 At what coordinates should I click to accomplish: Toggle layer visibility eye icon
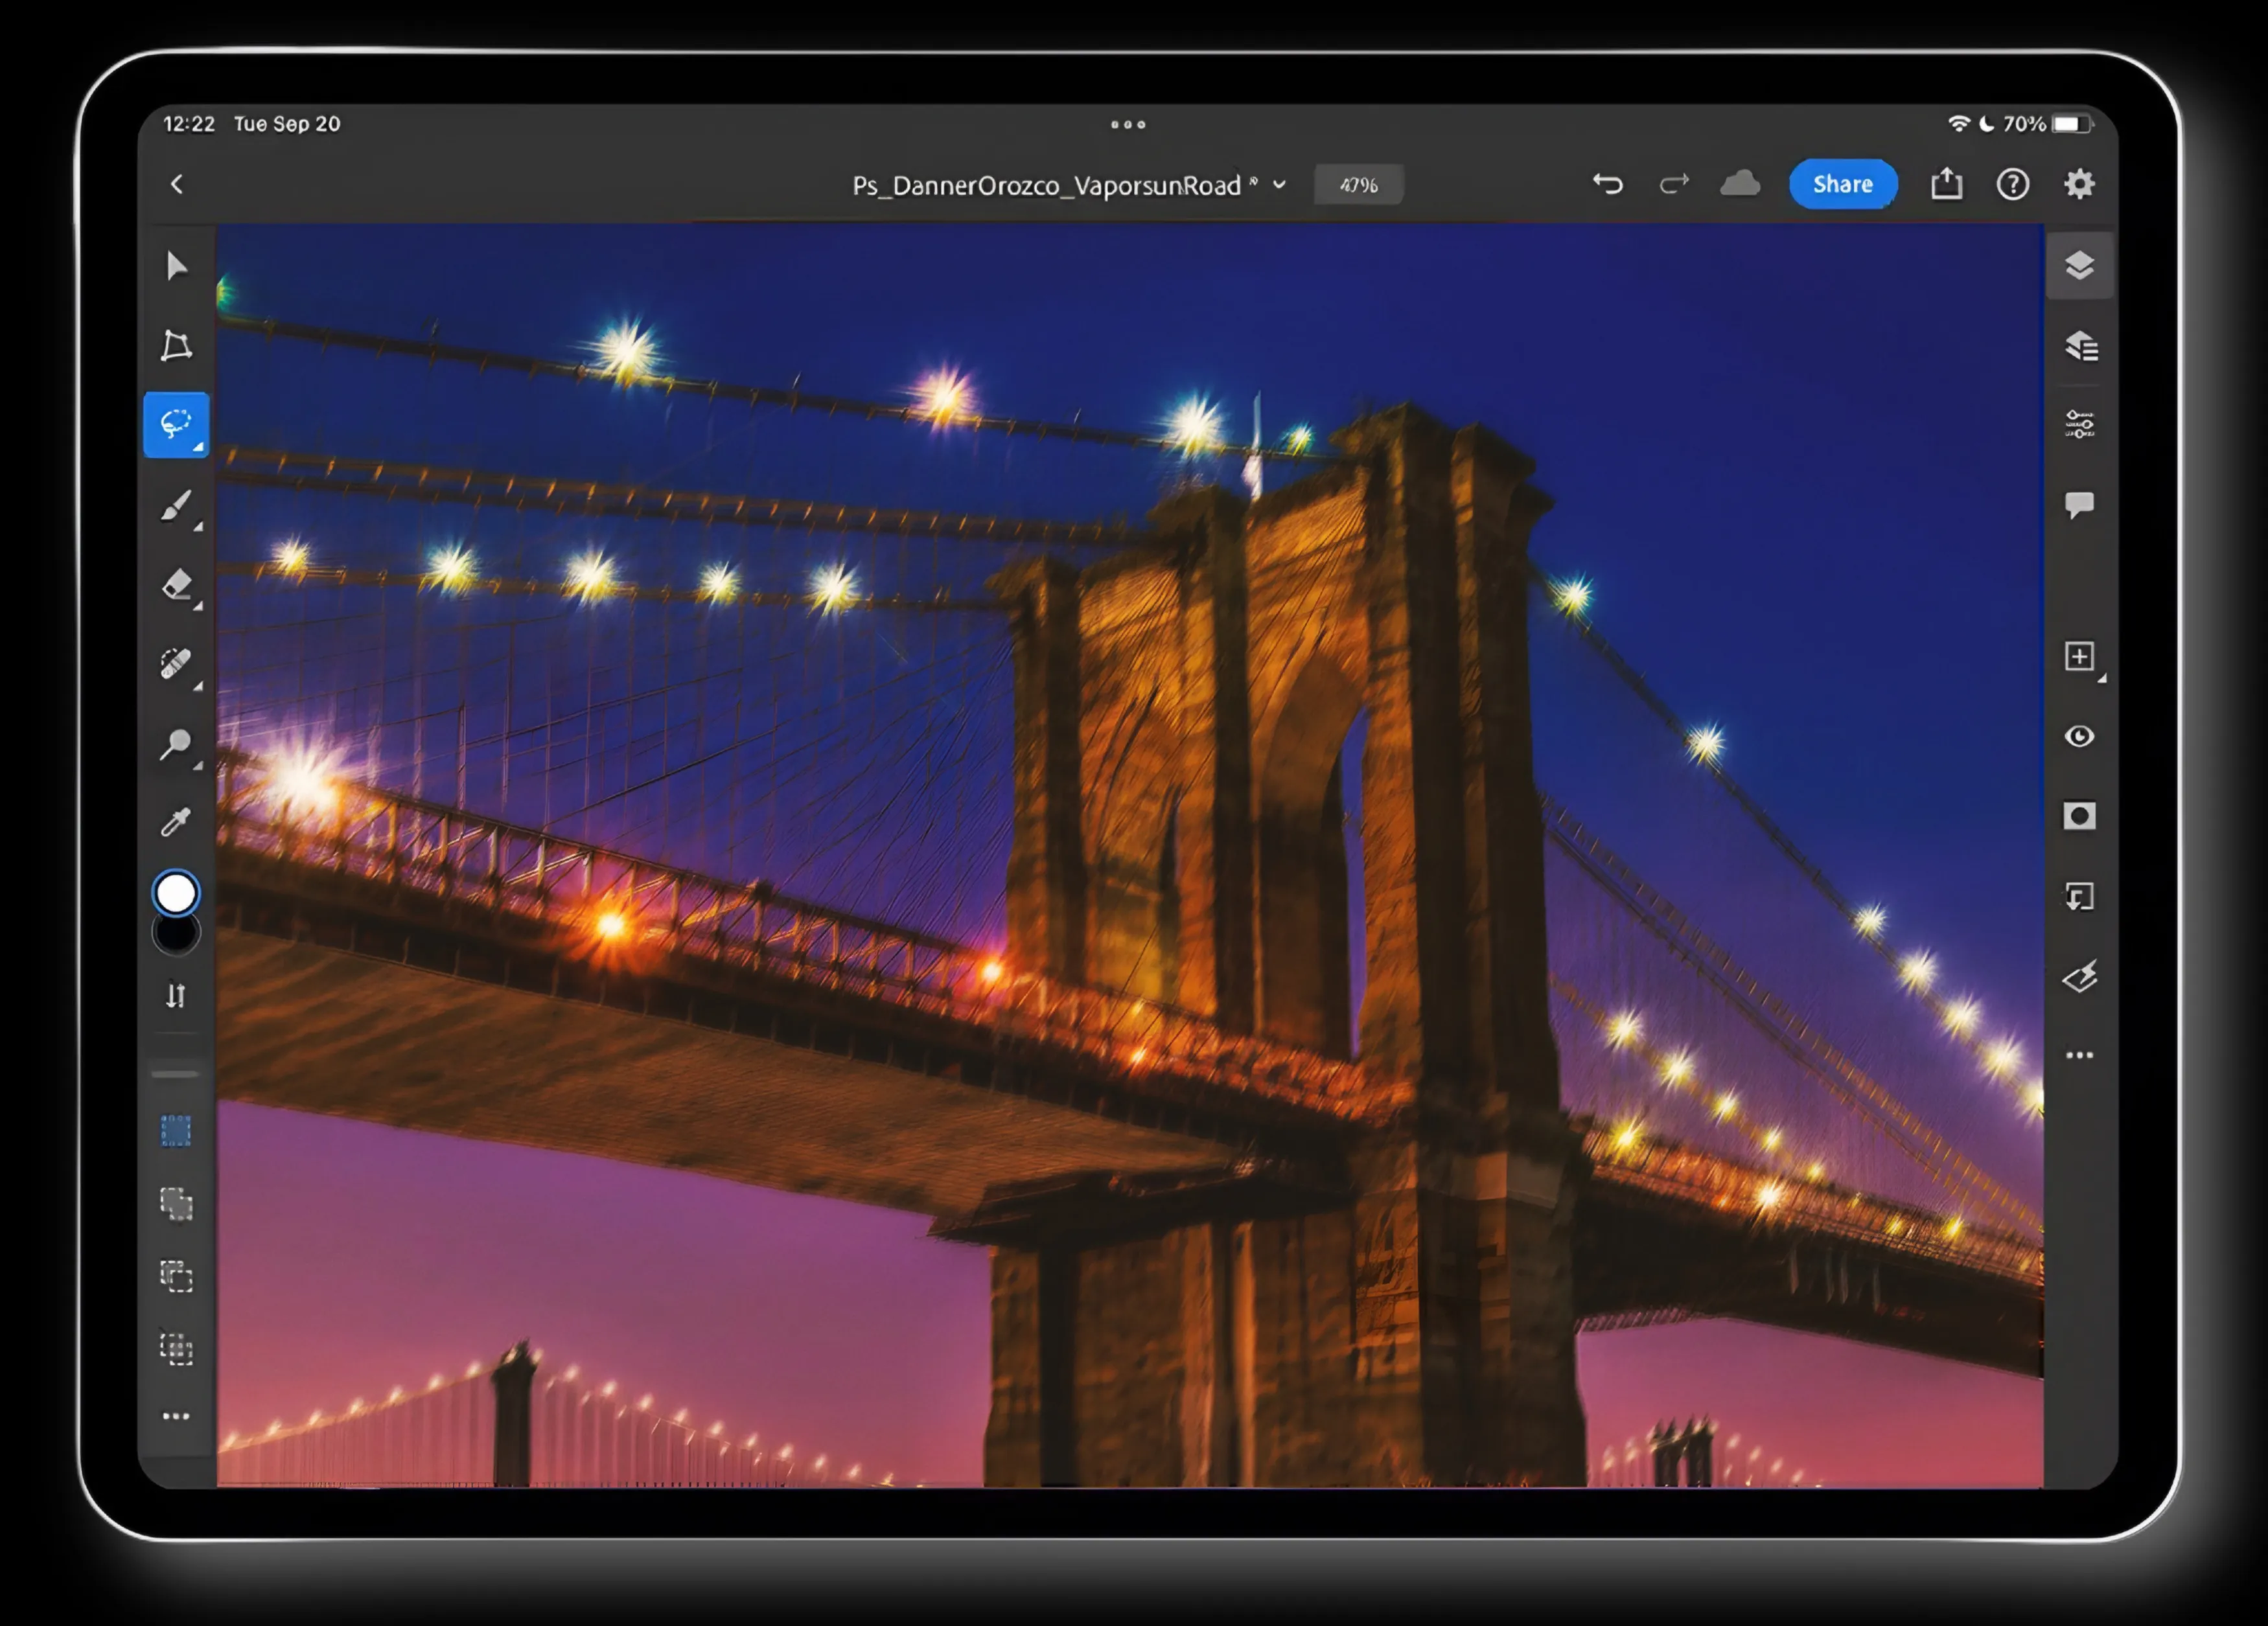pos(2079,737)
